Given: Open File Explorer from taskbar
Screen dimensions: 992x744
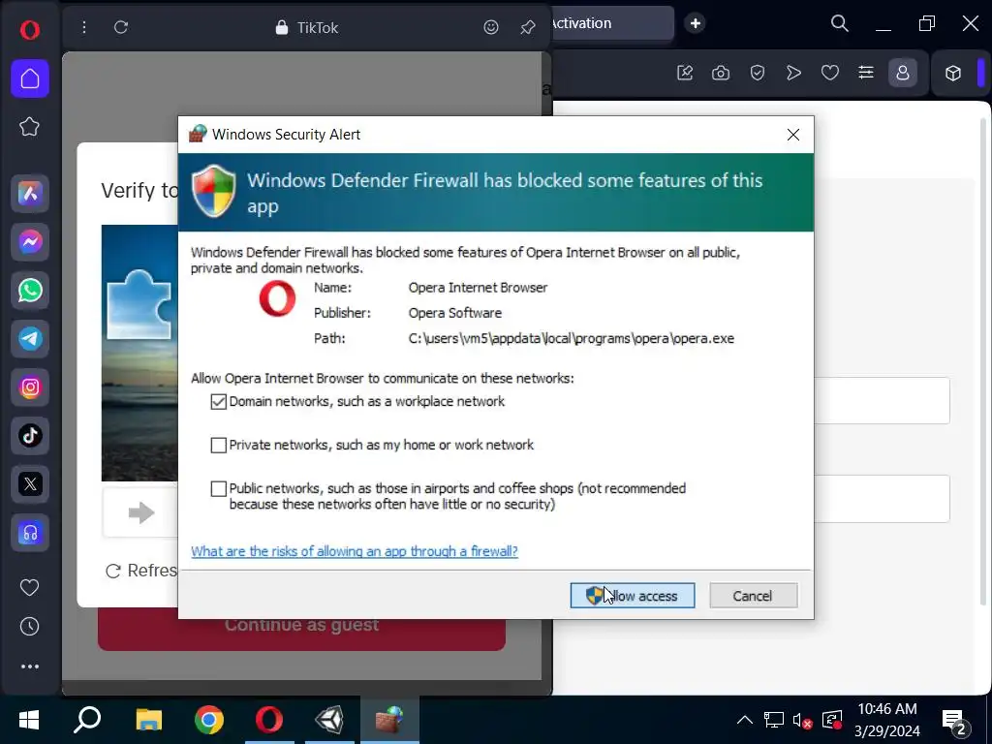Looking at the screenshot, I should click(x=149, y=720).
